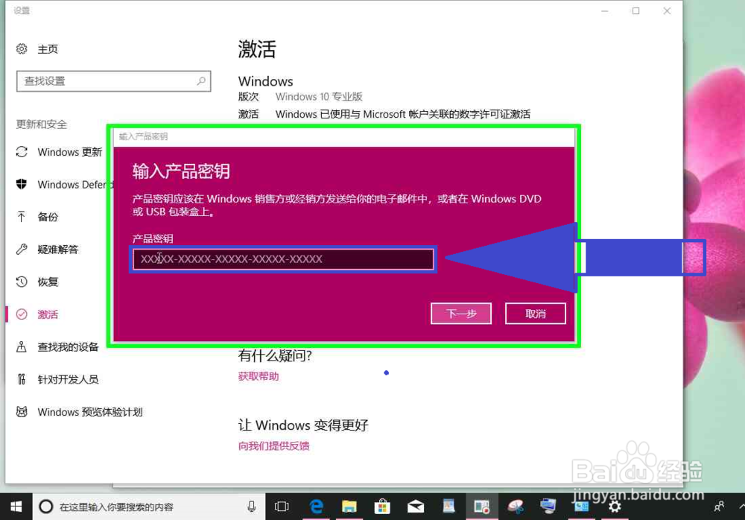Click the product key input field

tap(283, 259)
